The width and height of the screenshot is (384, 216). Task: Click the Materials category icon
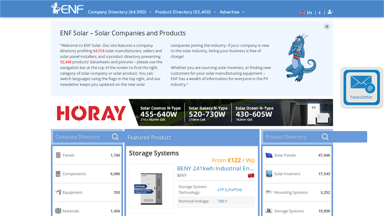pos(58,211)
